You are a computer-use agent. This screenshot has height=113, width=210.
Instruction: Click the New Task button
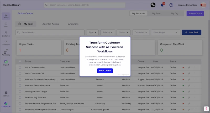tap(192, 32)
